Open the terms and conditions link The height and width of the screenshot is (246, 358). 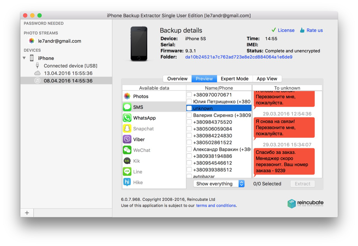pos(216,205)
